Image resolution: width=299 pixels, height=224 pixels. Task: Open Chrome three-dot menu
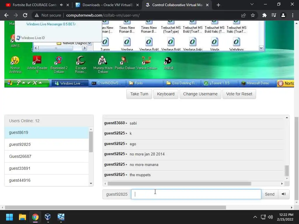(x=293, y=15)
